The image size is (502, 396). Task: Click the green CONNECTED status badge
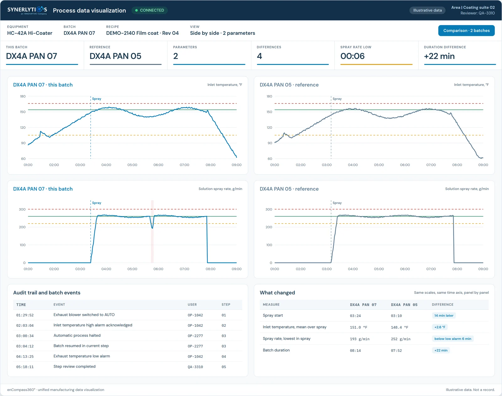[150, 10]
